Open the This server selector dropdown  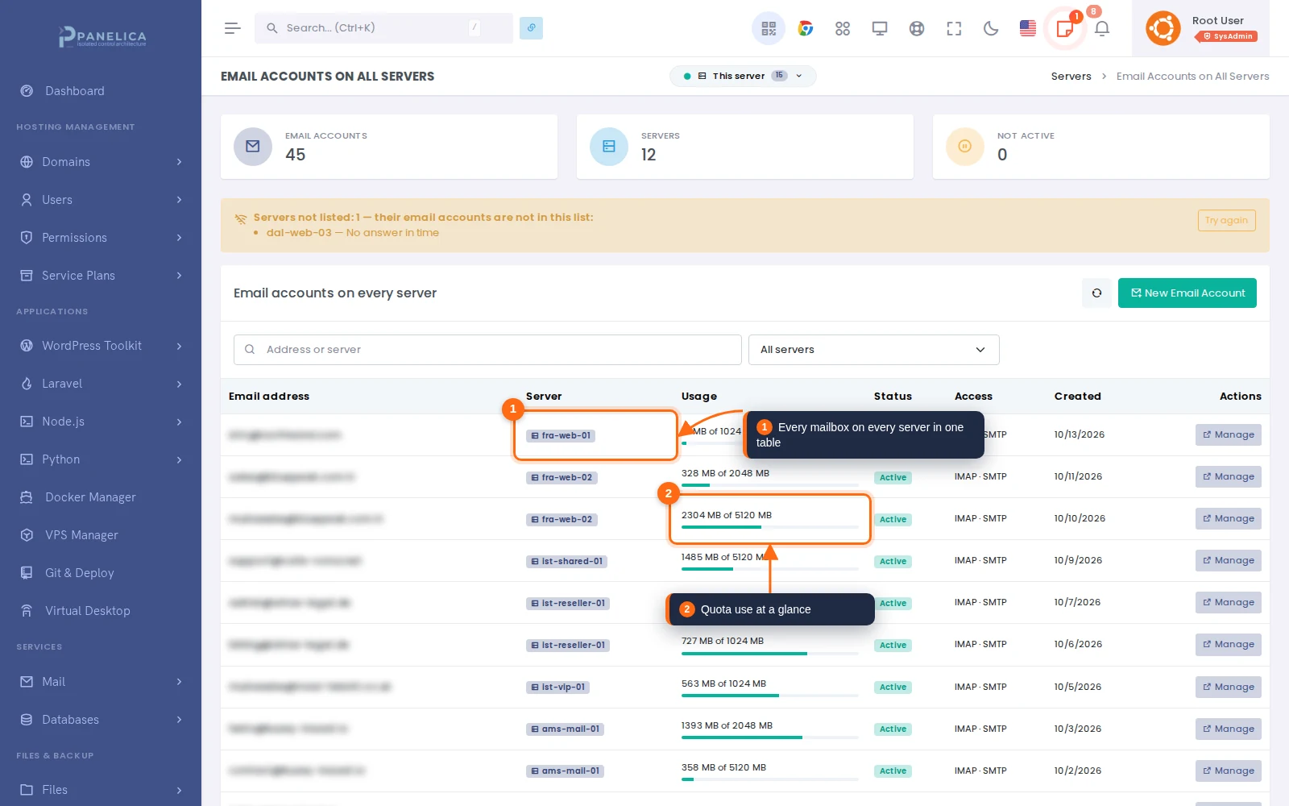click(742, 76)
